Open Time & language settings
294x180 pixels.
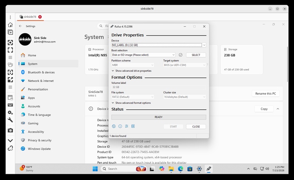49,115
